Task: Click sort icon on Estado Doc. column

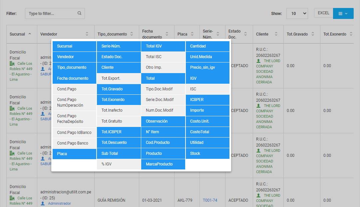Action: pos(245,34)
